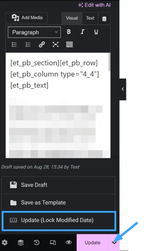Click the insert link chain icon
This screenshot has width=150, height=251.
(42, 44)
